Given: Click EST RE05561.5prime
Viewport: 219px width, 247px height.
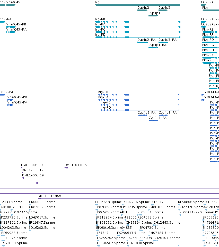Looking at the screenshot, I should [150, 212].
